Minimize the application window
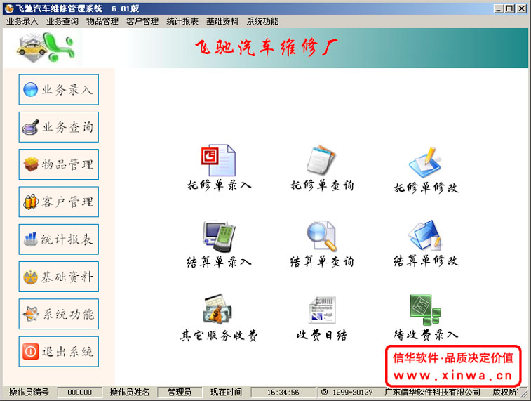Viewport: 531px width, 401px height. tap(498, 8)
